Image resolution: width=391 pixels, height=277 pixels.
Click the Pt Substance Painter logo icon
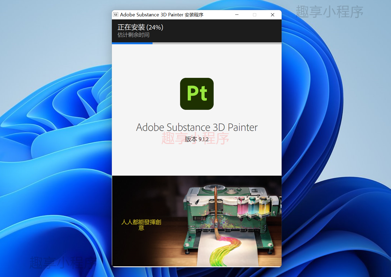(197, 94)
